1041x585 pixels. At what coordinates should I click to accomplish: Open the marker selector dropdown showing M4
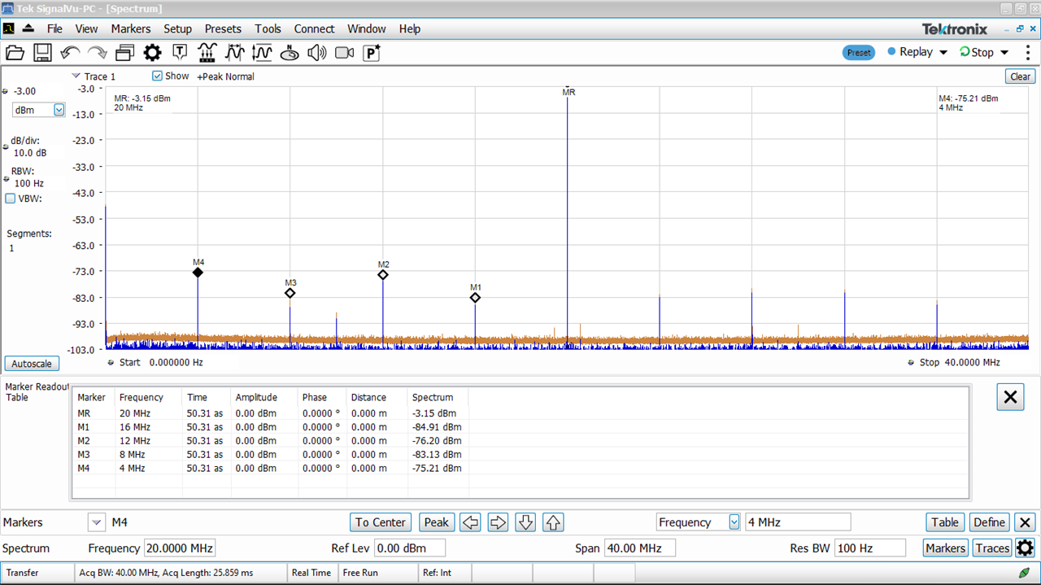(x=97, y=522)
